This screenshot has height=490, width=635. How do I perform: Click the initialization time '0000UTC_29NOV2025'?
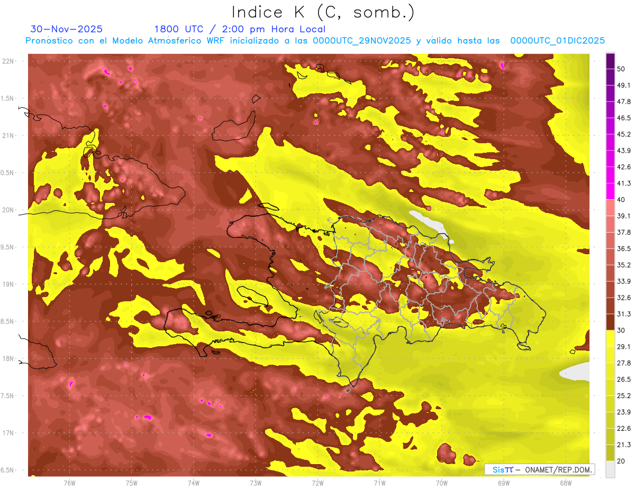click(x=362, y=41)
